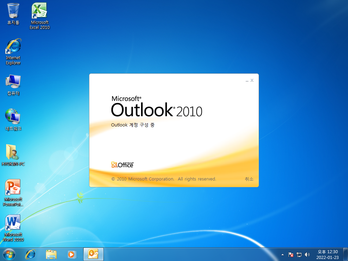Open the Windows Start menu orb

click(x=9, y=254)
